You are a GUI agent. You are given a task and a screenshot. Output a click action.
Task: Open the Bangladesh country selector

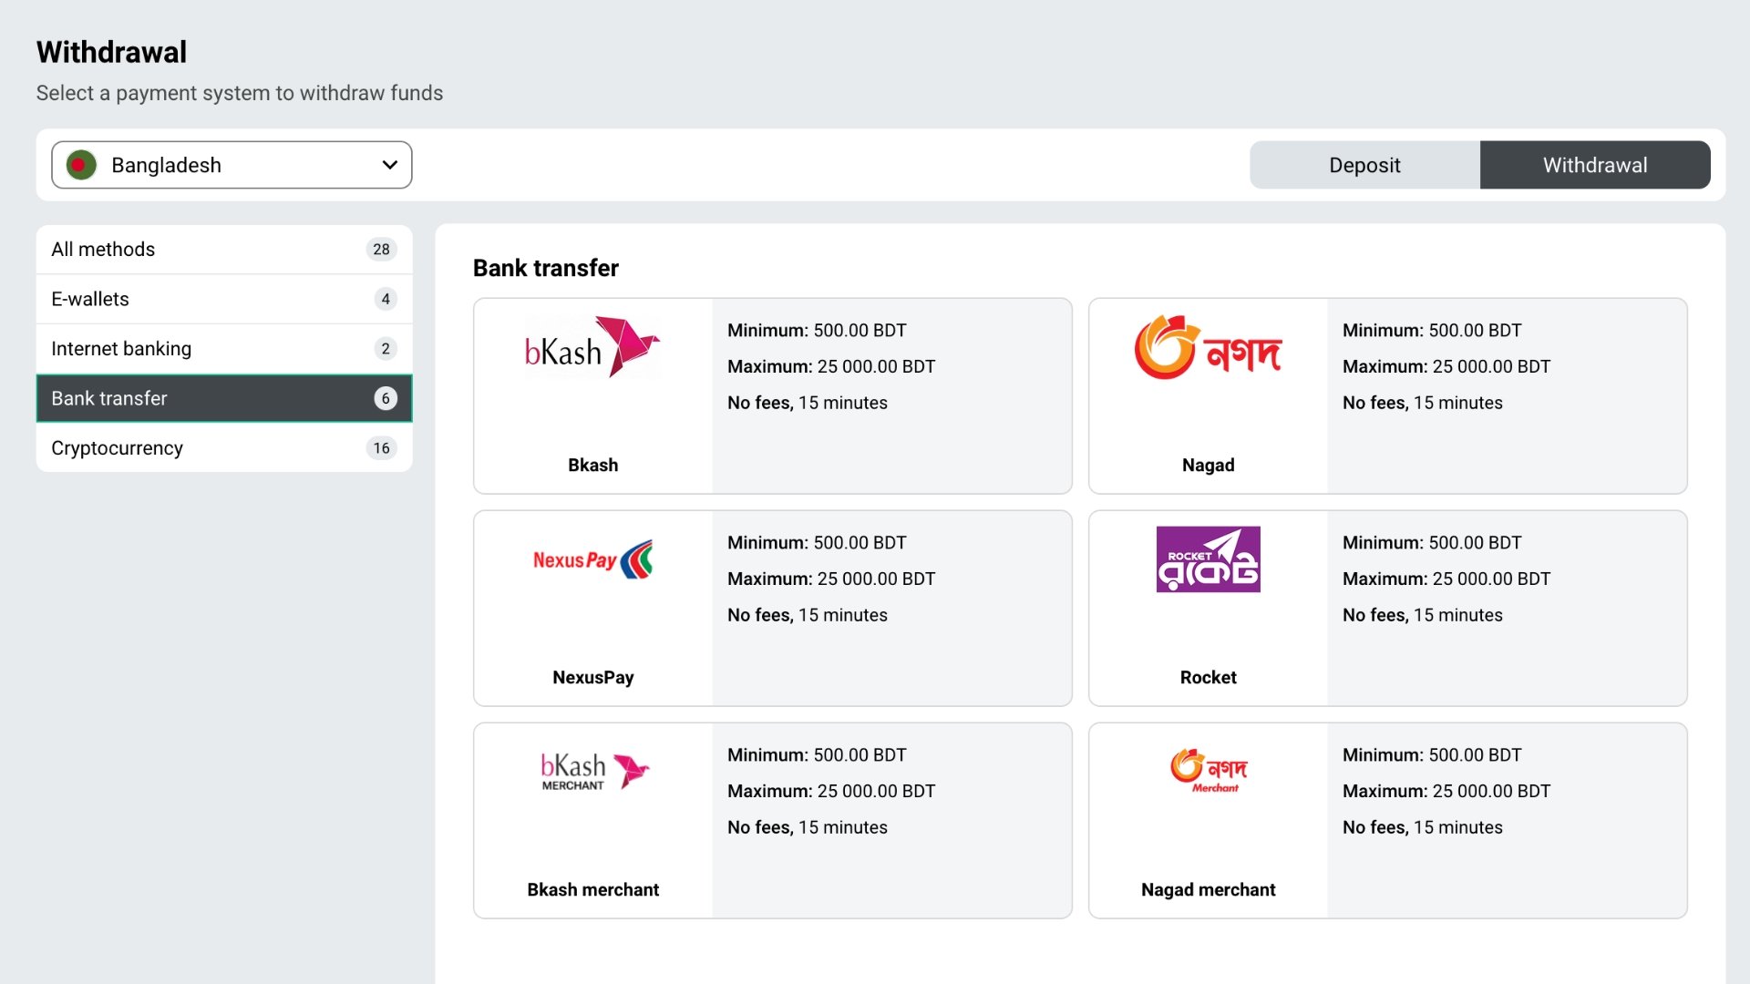click(232, 165)
